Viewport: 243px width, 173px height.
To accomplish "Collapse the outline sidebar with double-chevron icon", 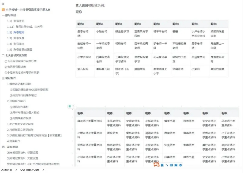I will click(3, 4).
